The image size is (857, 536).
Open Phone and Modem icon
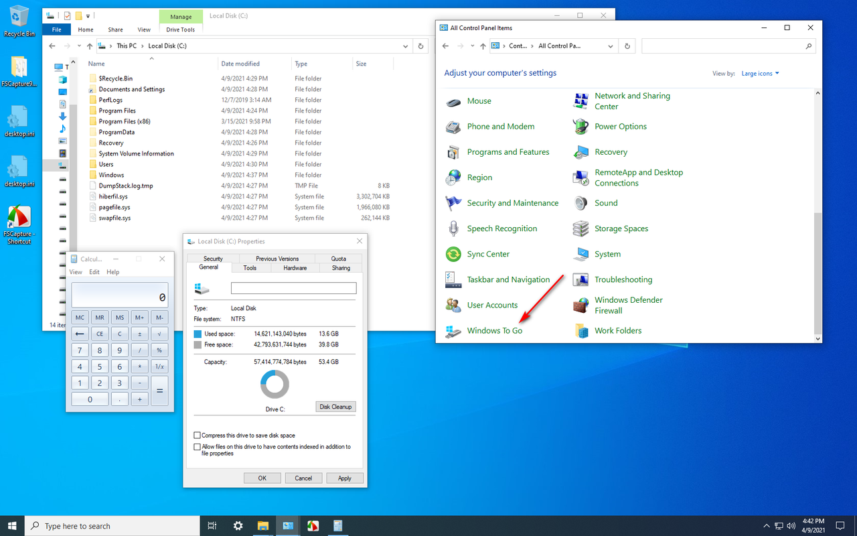[453, 127]
